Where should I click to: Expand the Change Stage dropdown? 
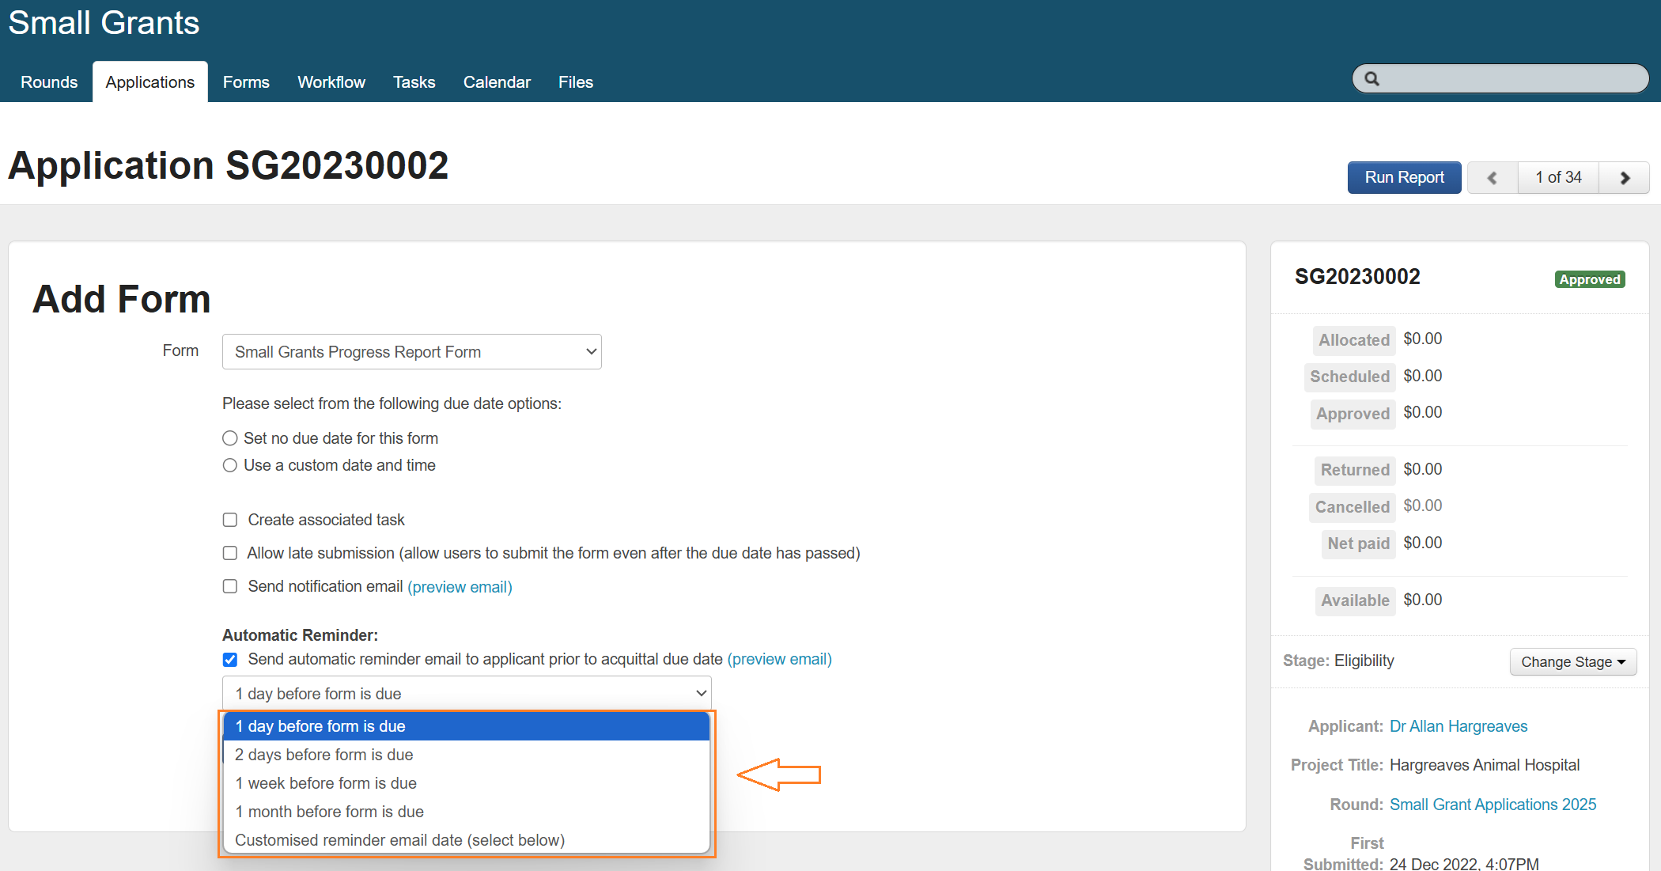pyautogui.click(x=1572, y=662)
